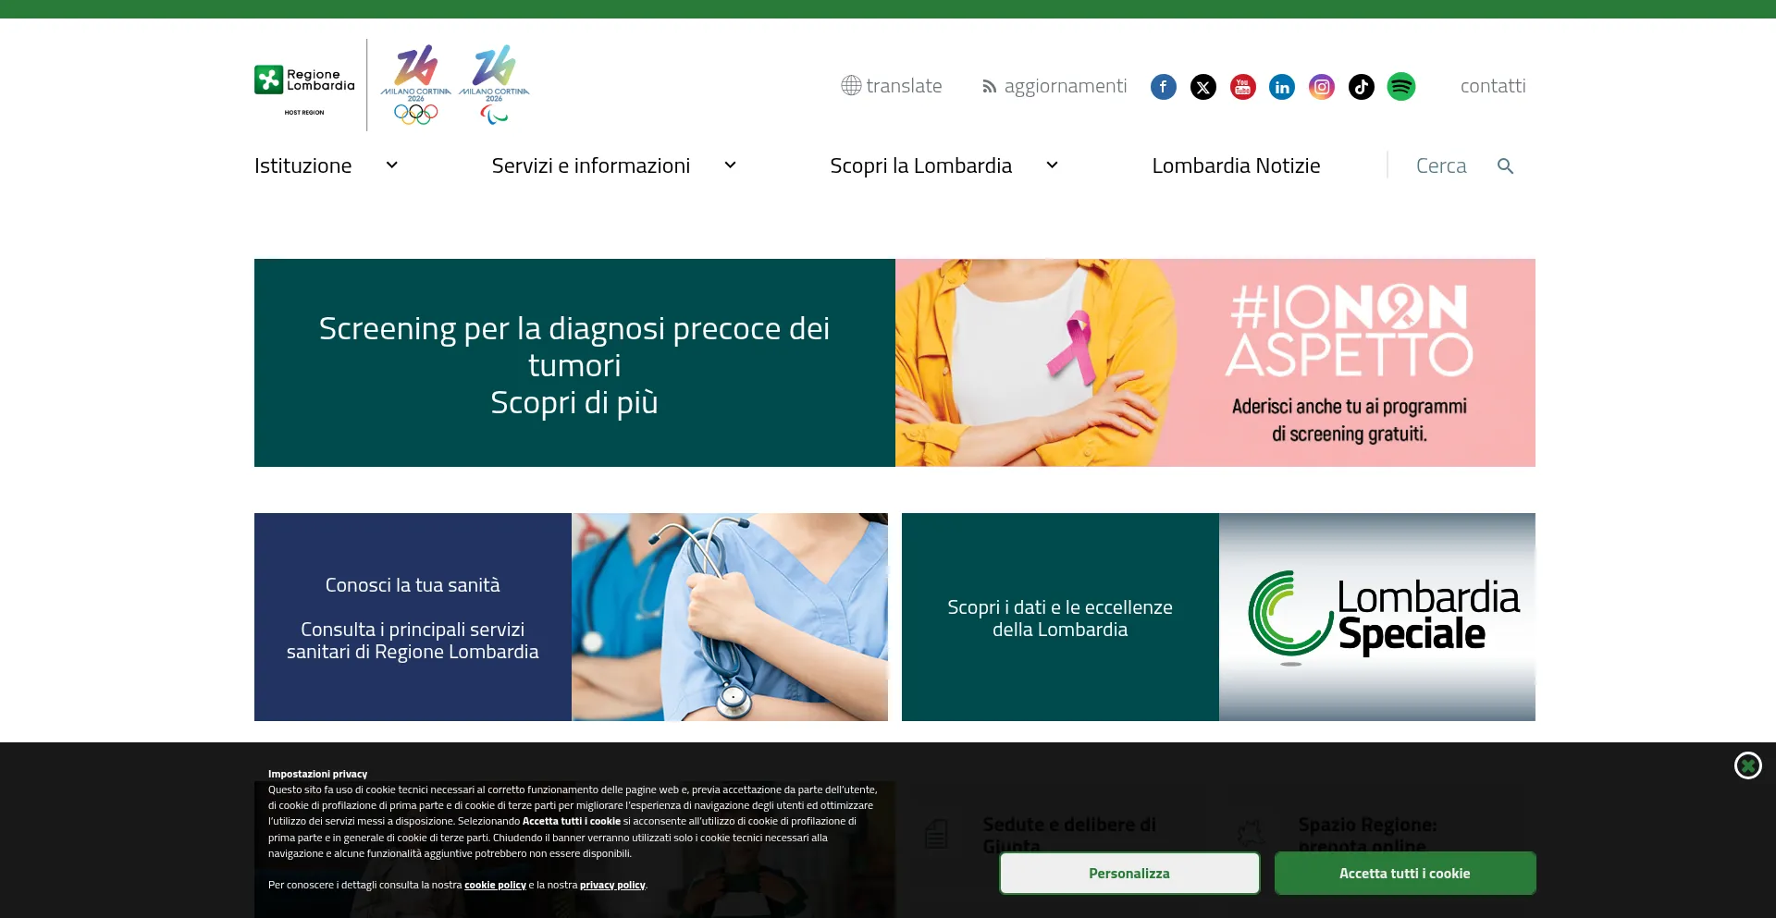Image resolution: width=1776 pixels, height=918 pixels.
Task: Expand the Istituzione menu chevron
Action: (392, 165)
